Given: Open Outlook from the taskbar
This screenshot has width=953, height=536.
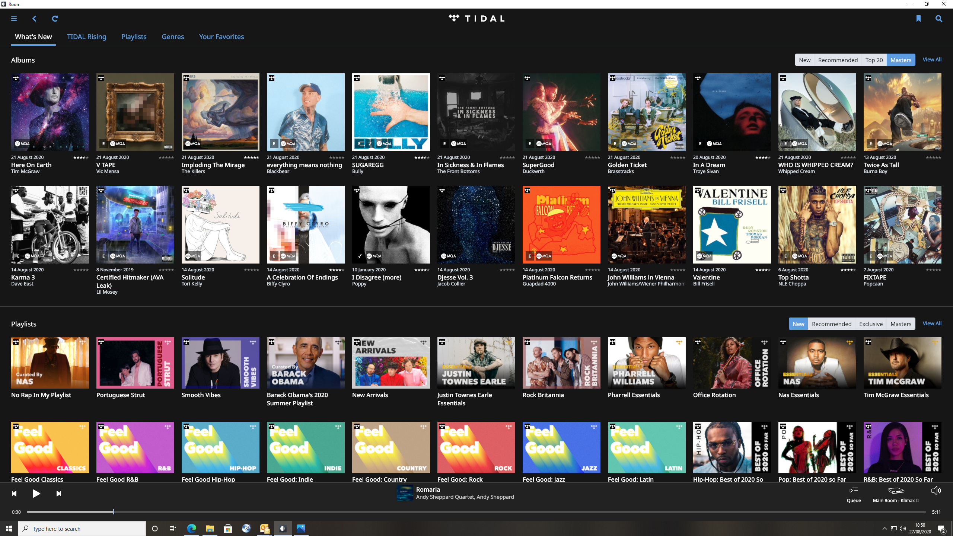Looking at the screenshot, I should tap(264, 529).
